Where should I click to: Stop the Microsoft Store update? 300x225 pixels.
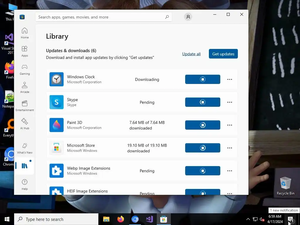coord(203,148)
